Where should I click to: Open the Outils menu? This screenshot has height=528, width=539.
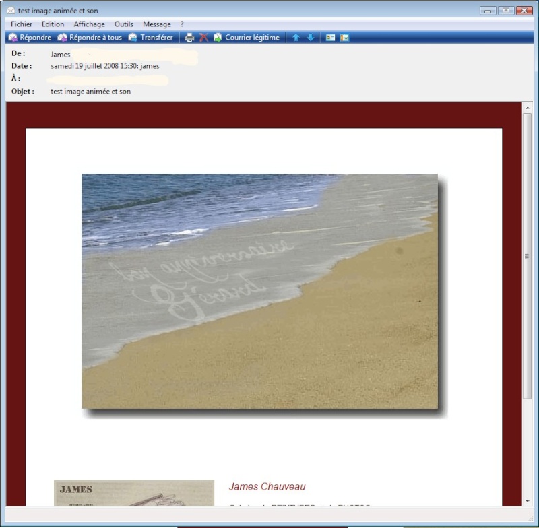(124, 24)
